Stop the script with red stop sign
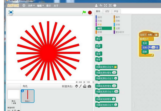Image resolution: width=161 pixels, height=111 pixels. coord(90,13)
